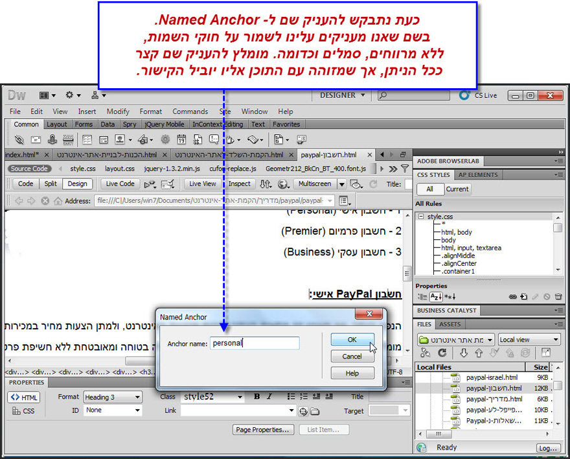The width and height of the screenshot is (570, 459).
Task: Click Preview in browser globe icon
Action: click(x=283, y=184)
